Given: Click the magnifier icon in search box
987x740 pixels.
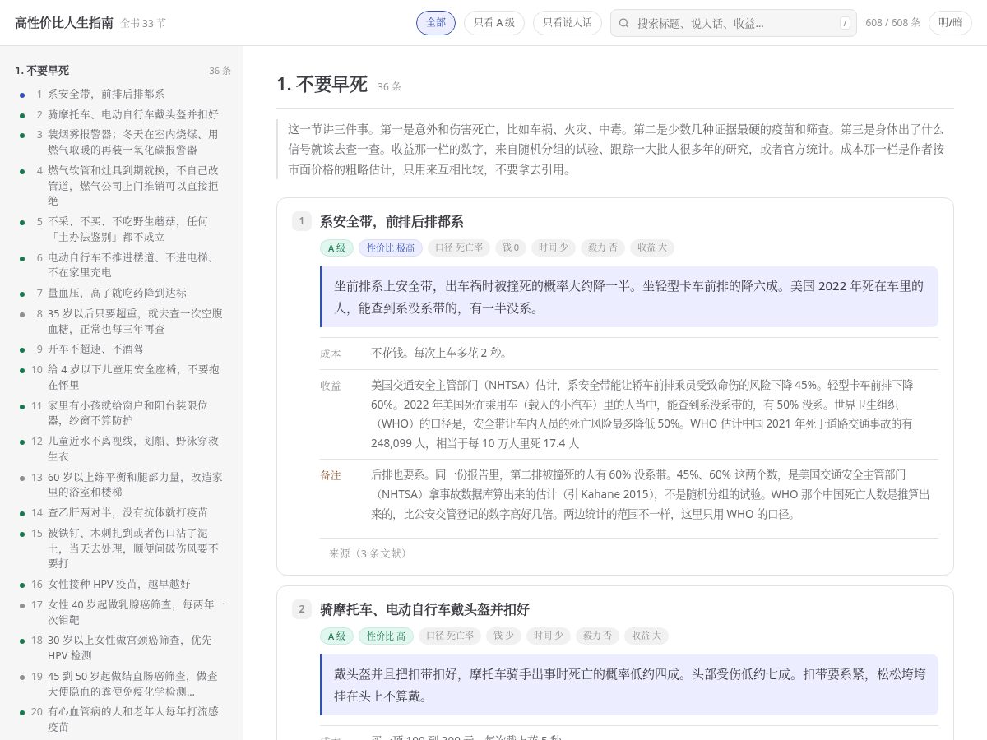Looking at the screenshot, I should click(x=624, y=23).
